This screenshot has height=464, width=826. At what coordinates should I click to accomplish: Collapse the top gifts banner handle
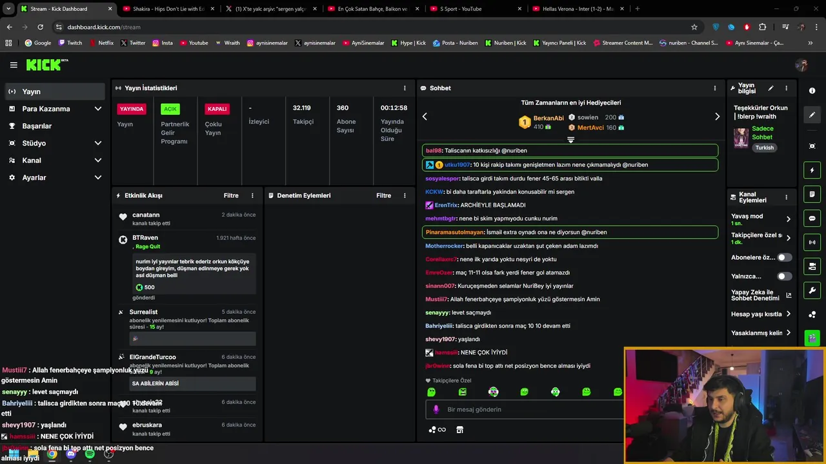[x=570, y=140]
